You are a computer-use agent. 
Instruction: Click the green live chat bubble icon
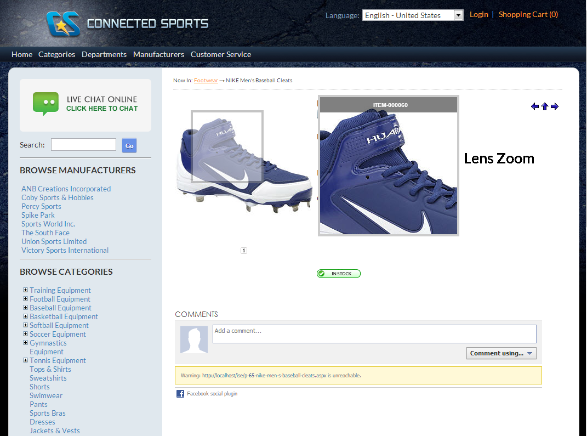[x=45, y=104]
